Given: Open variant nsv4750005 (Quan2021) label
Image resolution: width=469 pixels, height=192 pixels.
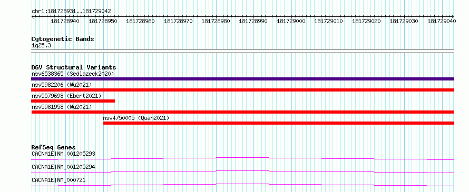Looking at the screenshot, I should pyautogui.click(x=136, y=118).
